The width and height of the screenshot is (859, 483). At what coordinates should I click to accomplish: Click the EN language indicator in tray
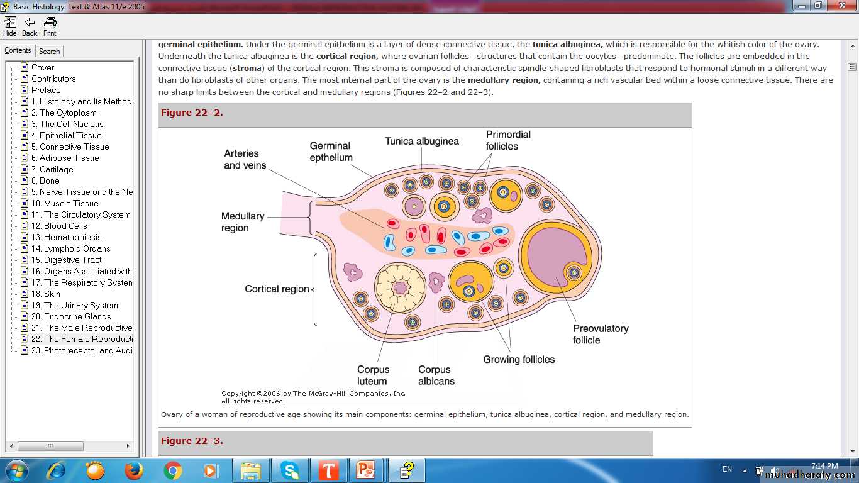(727, 470)
